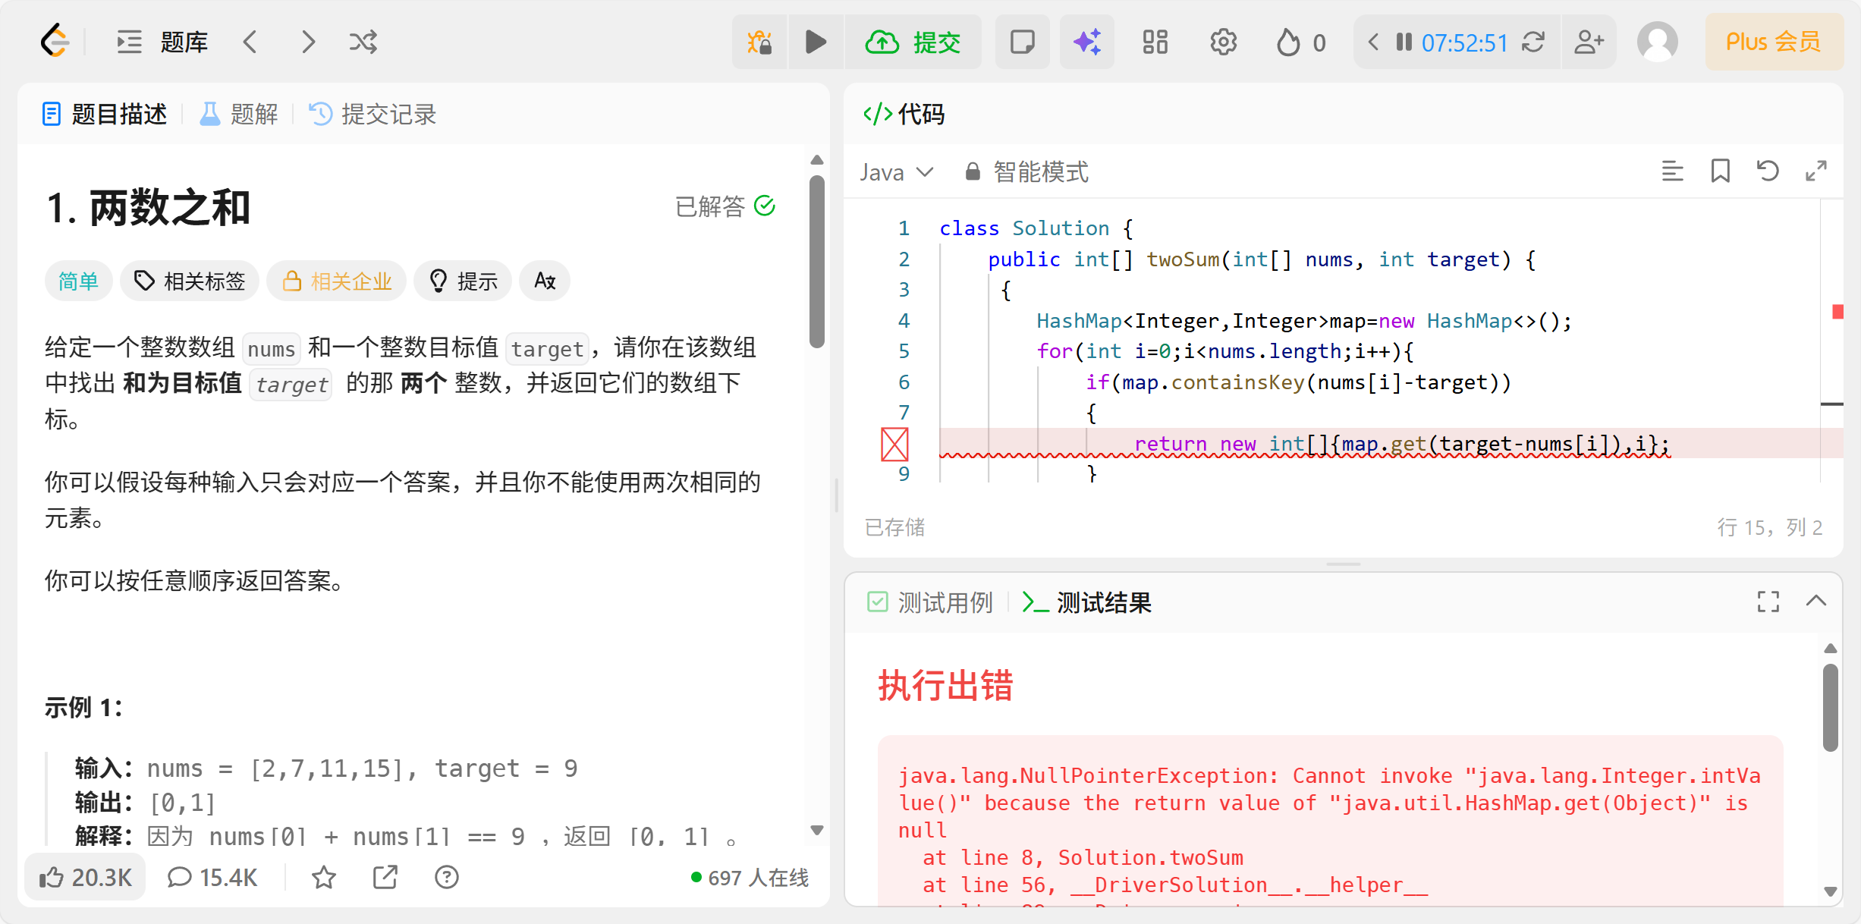Format the code with the align icon
The image size is (1861, 924).
(x=1672, y=171)
